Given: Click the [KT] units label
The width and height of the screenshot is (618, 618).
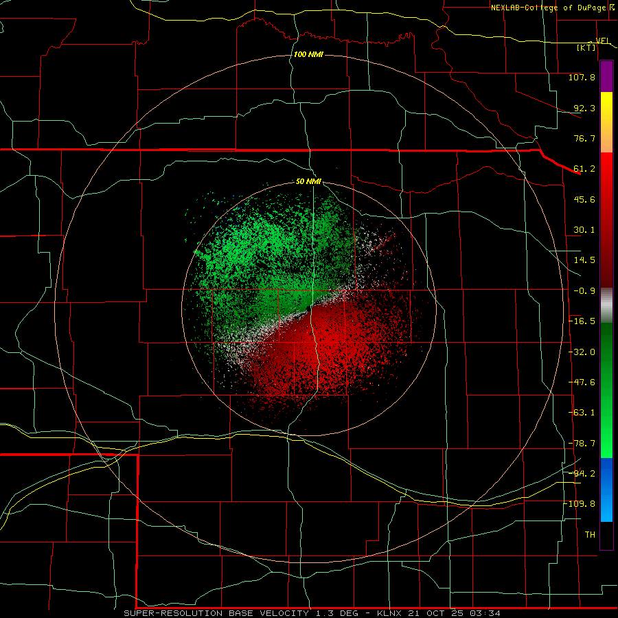Looking at the screenshot, I should (x=586, y=47).
